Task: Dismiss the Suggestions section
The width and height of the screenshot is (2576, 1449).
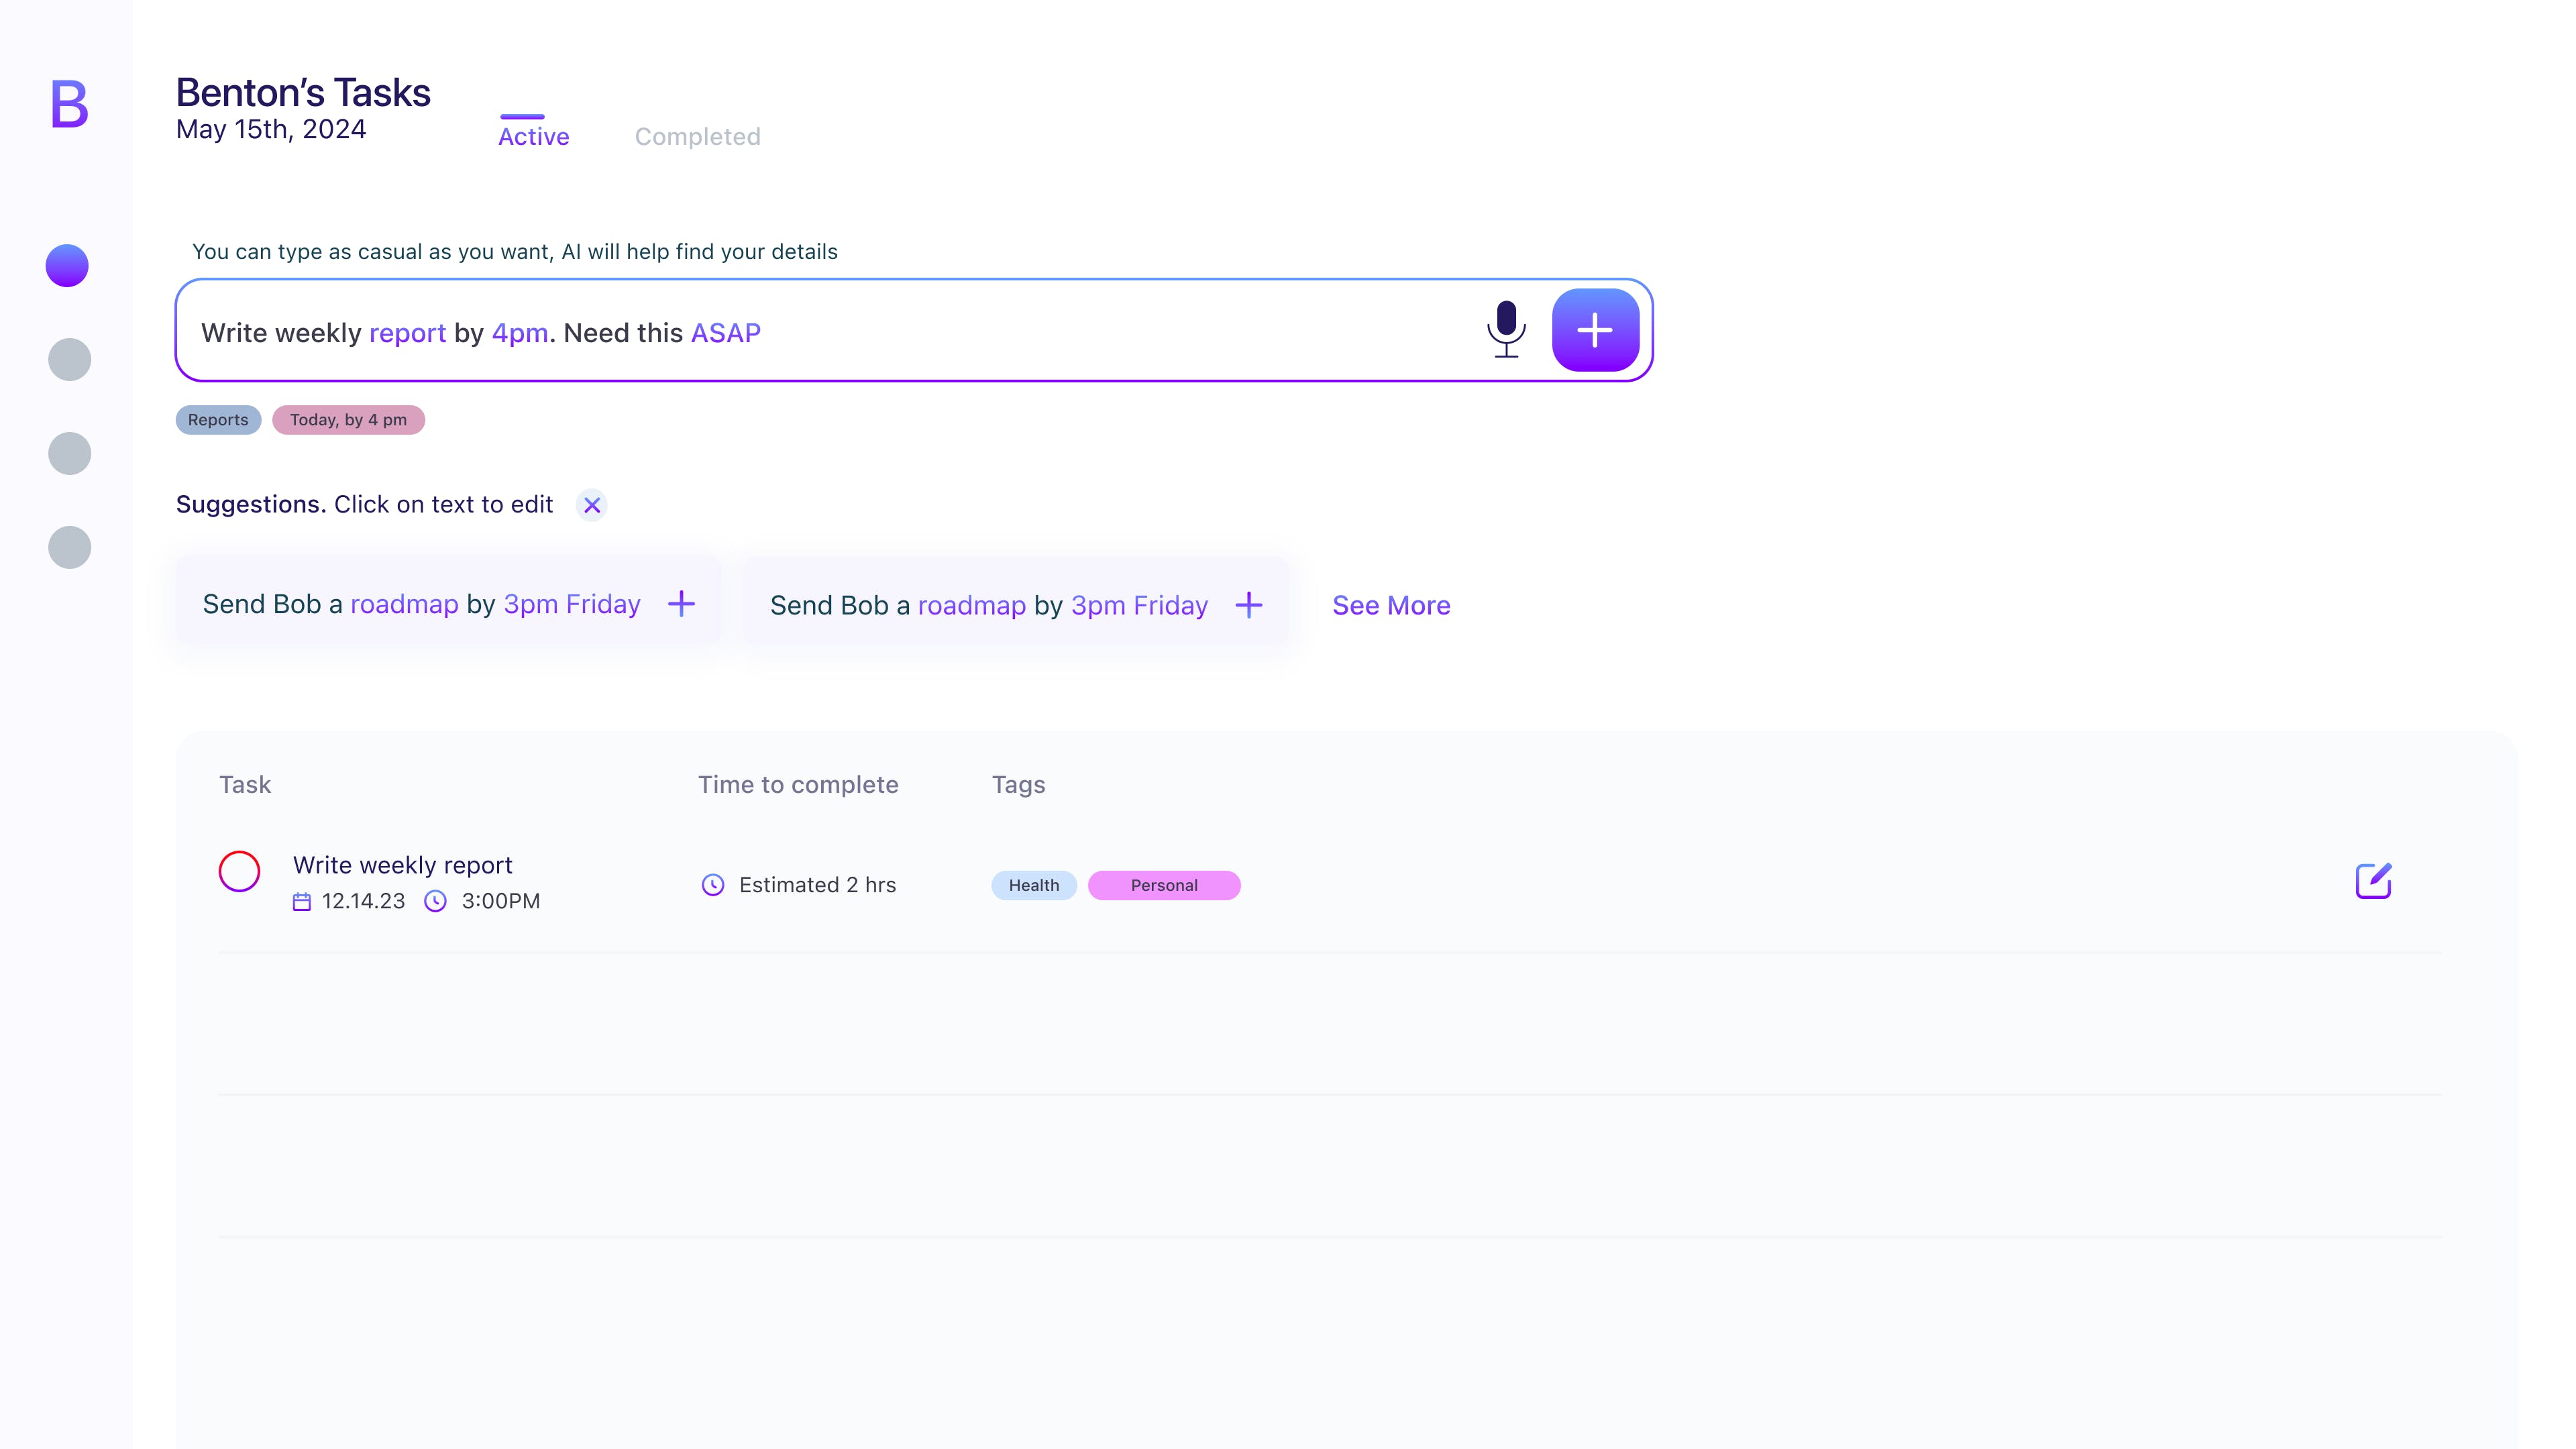Action: (x=592, y=505)
